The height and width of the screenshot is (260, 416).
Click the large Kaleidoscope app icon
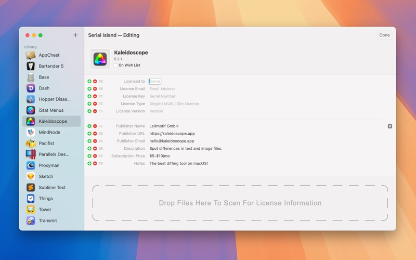point(100,59)
